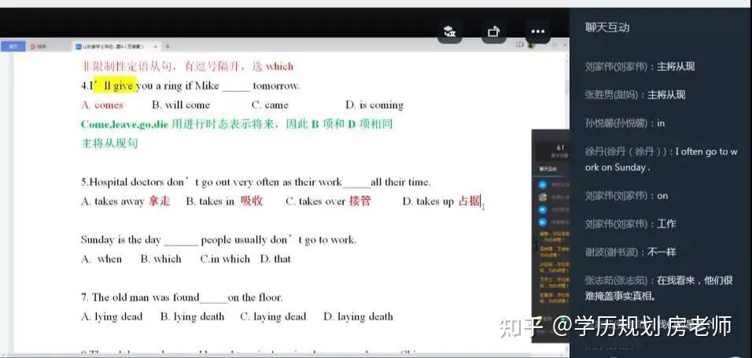The height and width of the screenshot is (358, 752).
Task: Click the red 非限制性定语从句 note line
Action: [187, 66]
